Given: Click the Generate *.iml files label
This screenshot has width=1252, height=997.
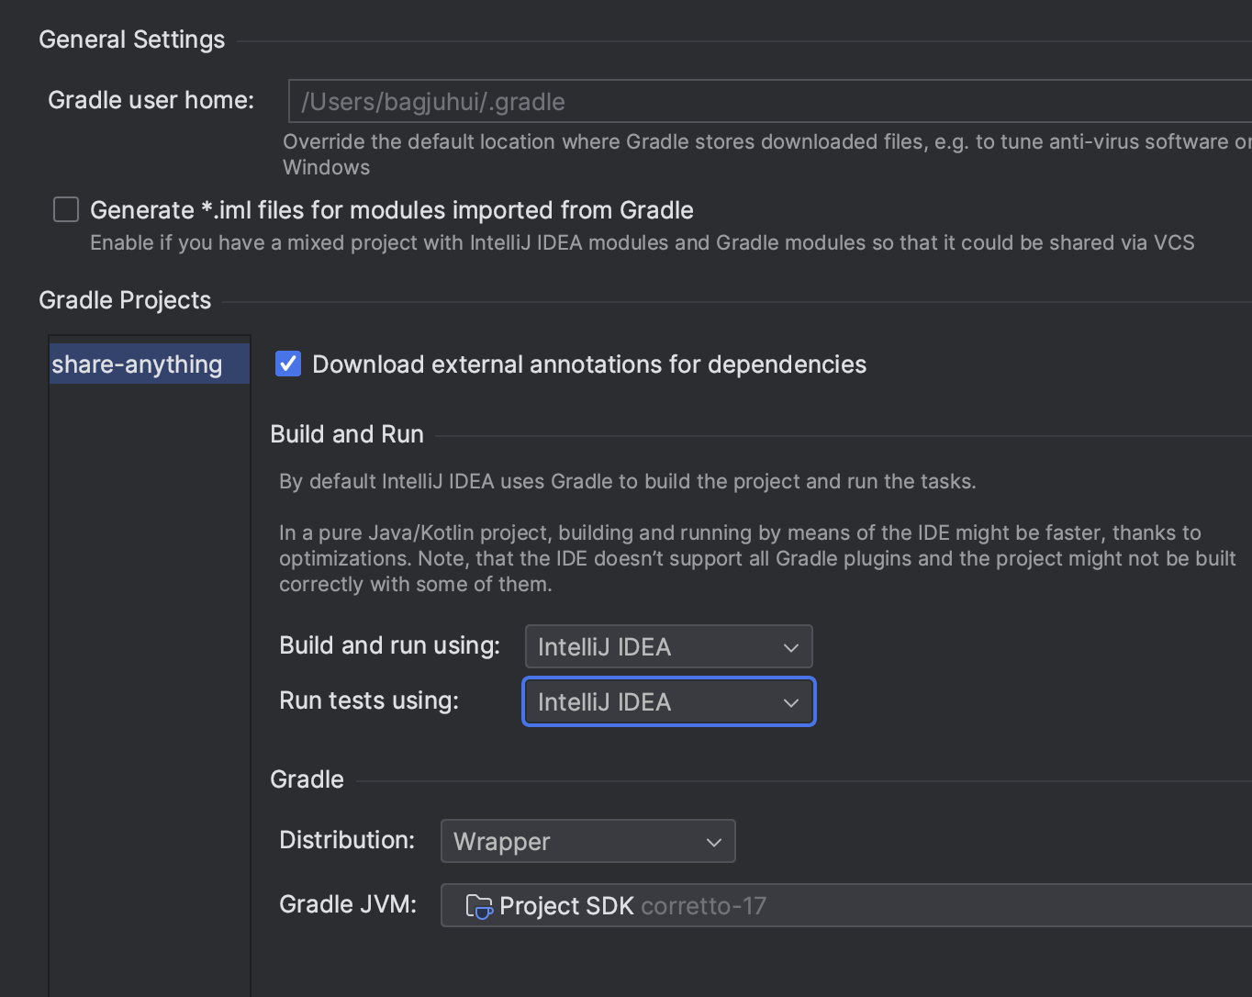Looking at the screenshot, I should tap(391, 210).
